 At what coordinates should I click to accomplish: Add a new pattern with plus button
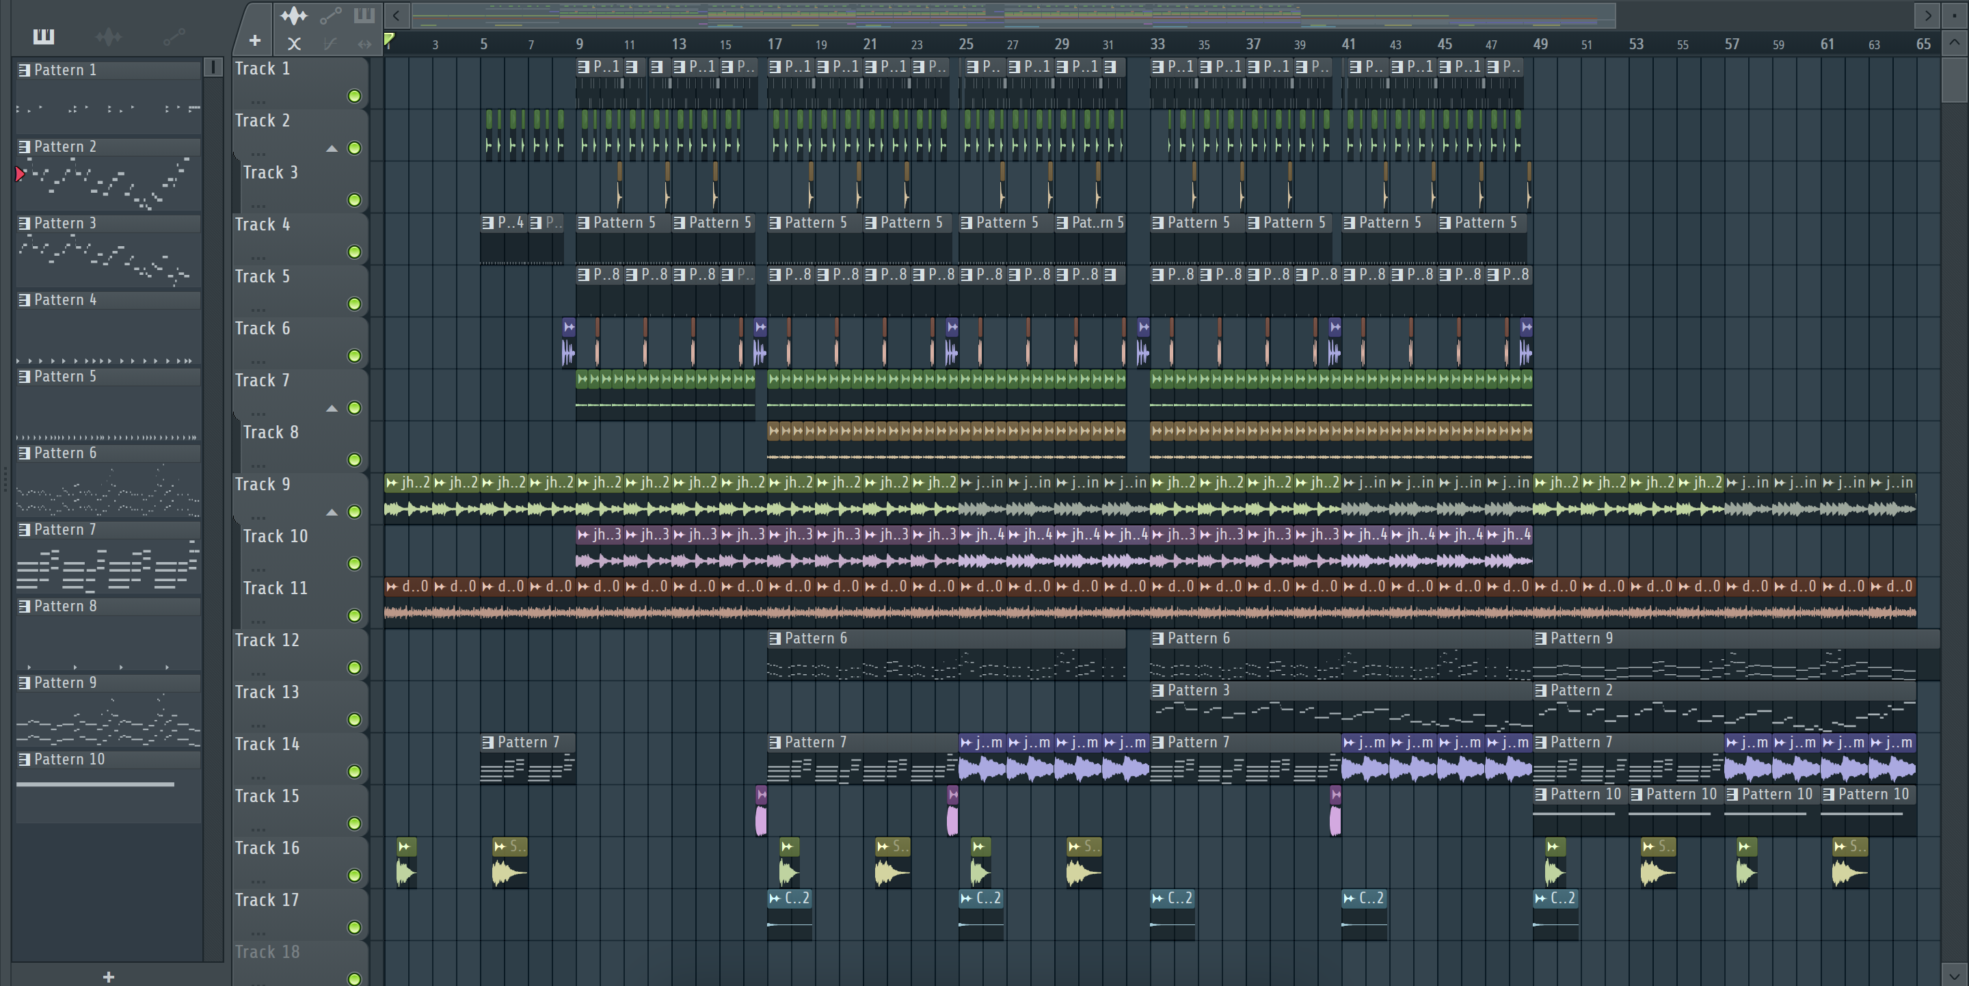(x=109, y=977)
